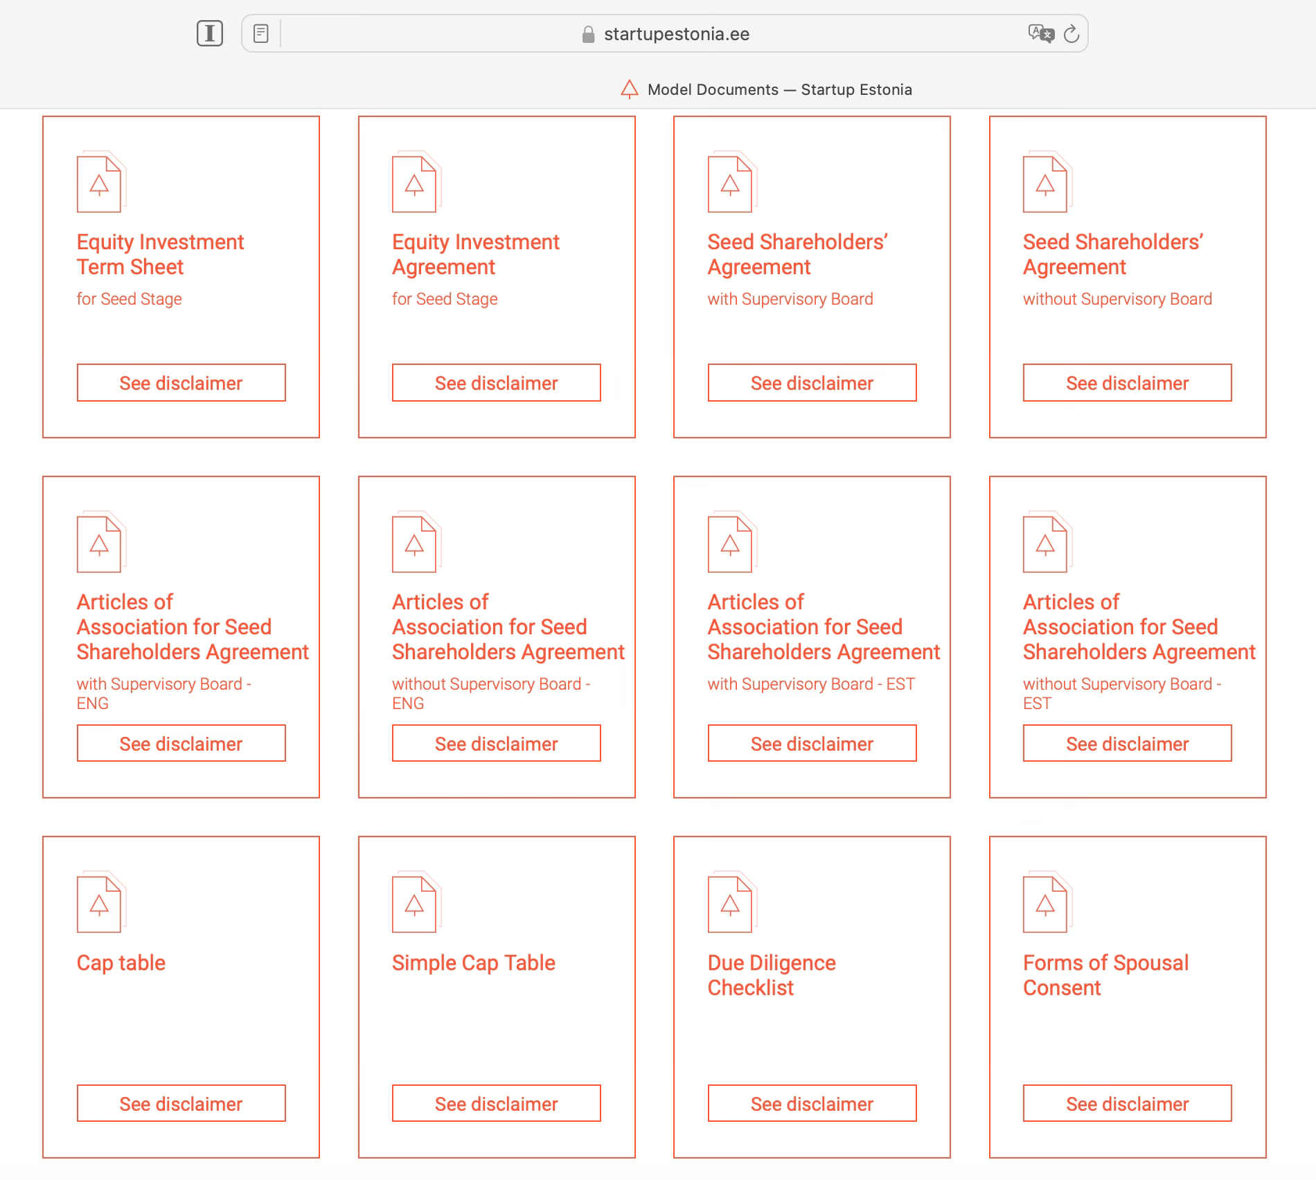See disclaimer for Articles with Supervisory Board ENG
Screen dimensions: 1316x1180
tap(181, 744)
